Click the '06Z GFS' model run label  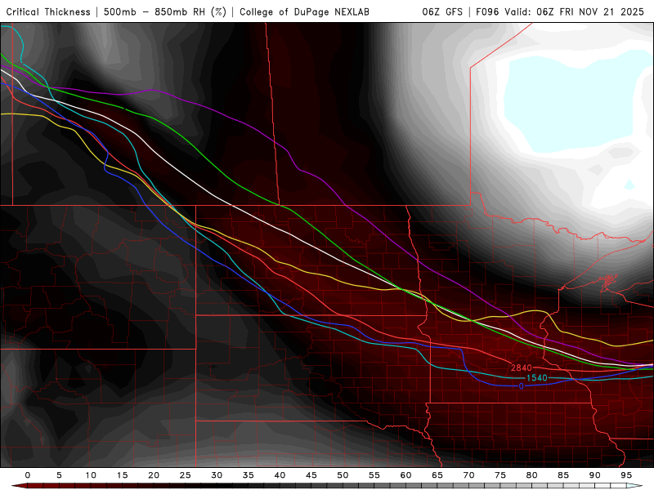click(442, 12)
